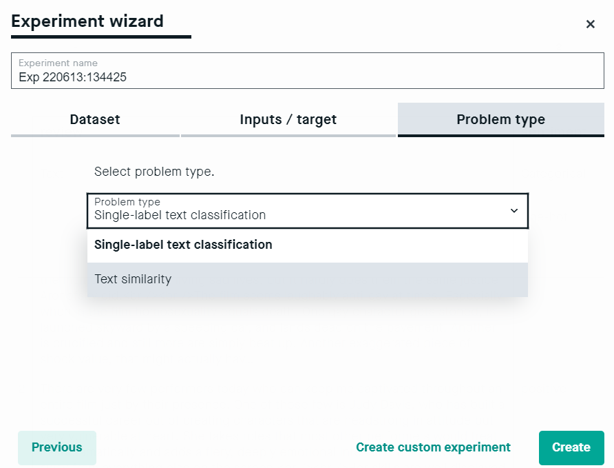Expand the Problem type chevron arrow
This screenshot has width=614, height=468.
click(x=514, y=211)
